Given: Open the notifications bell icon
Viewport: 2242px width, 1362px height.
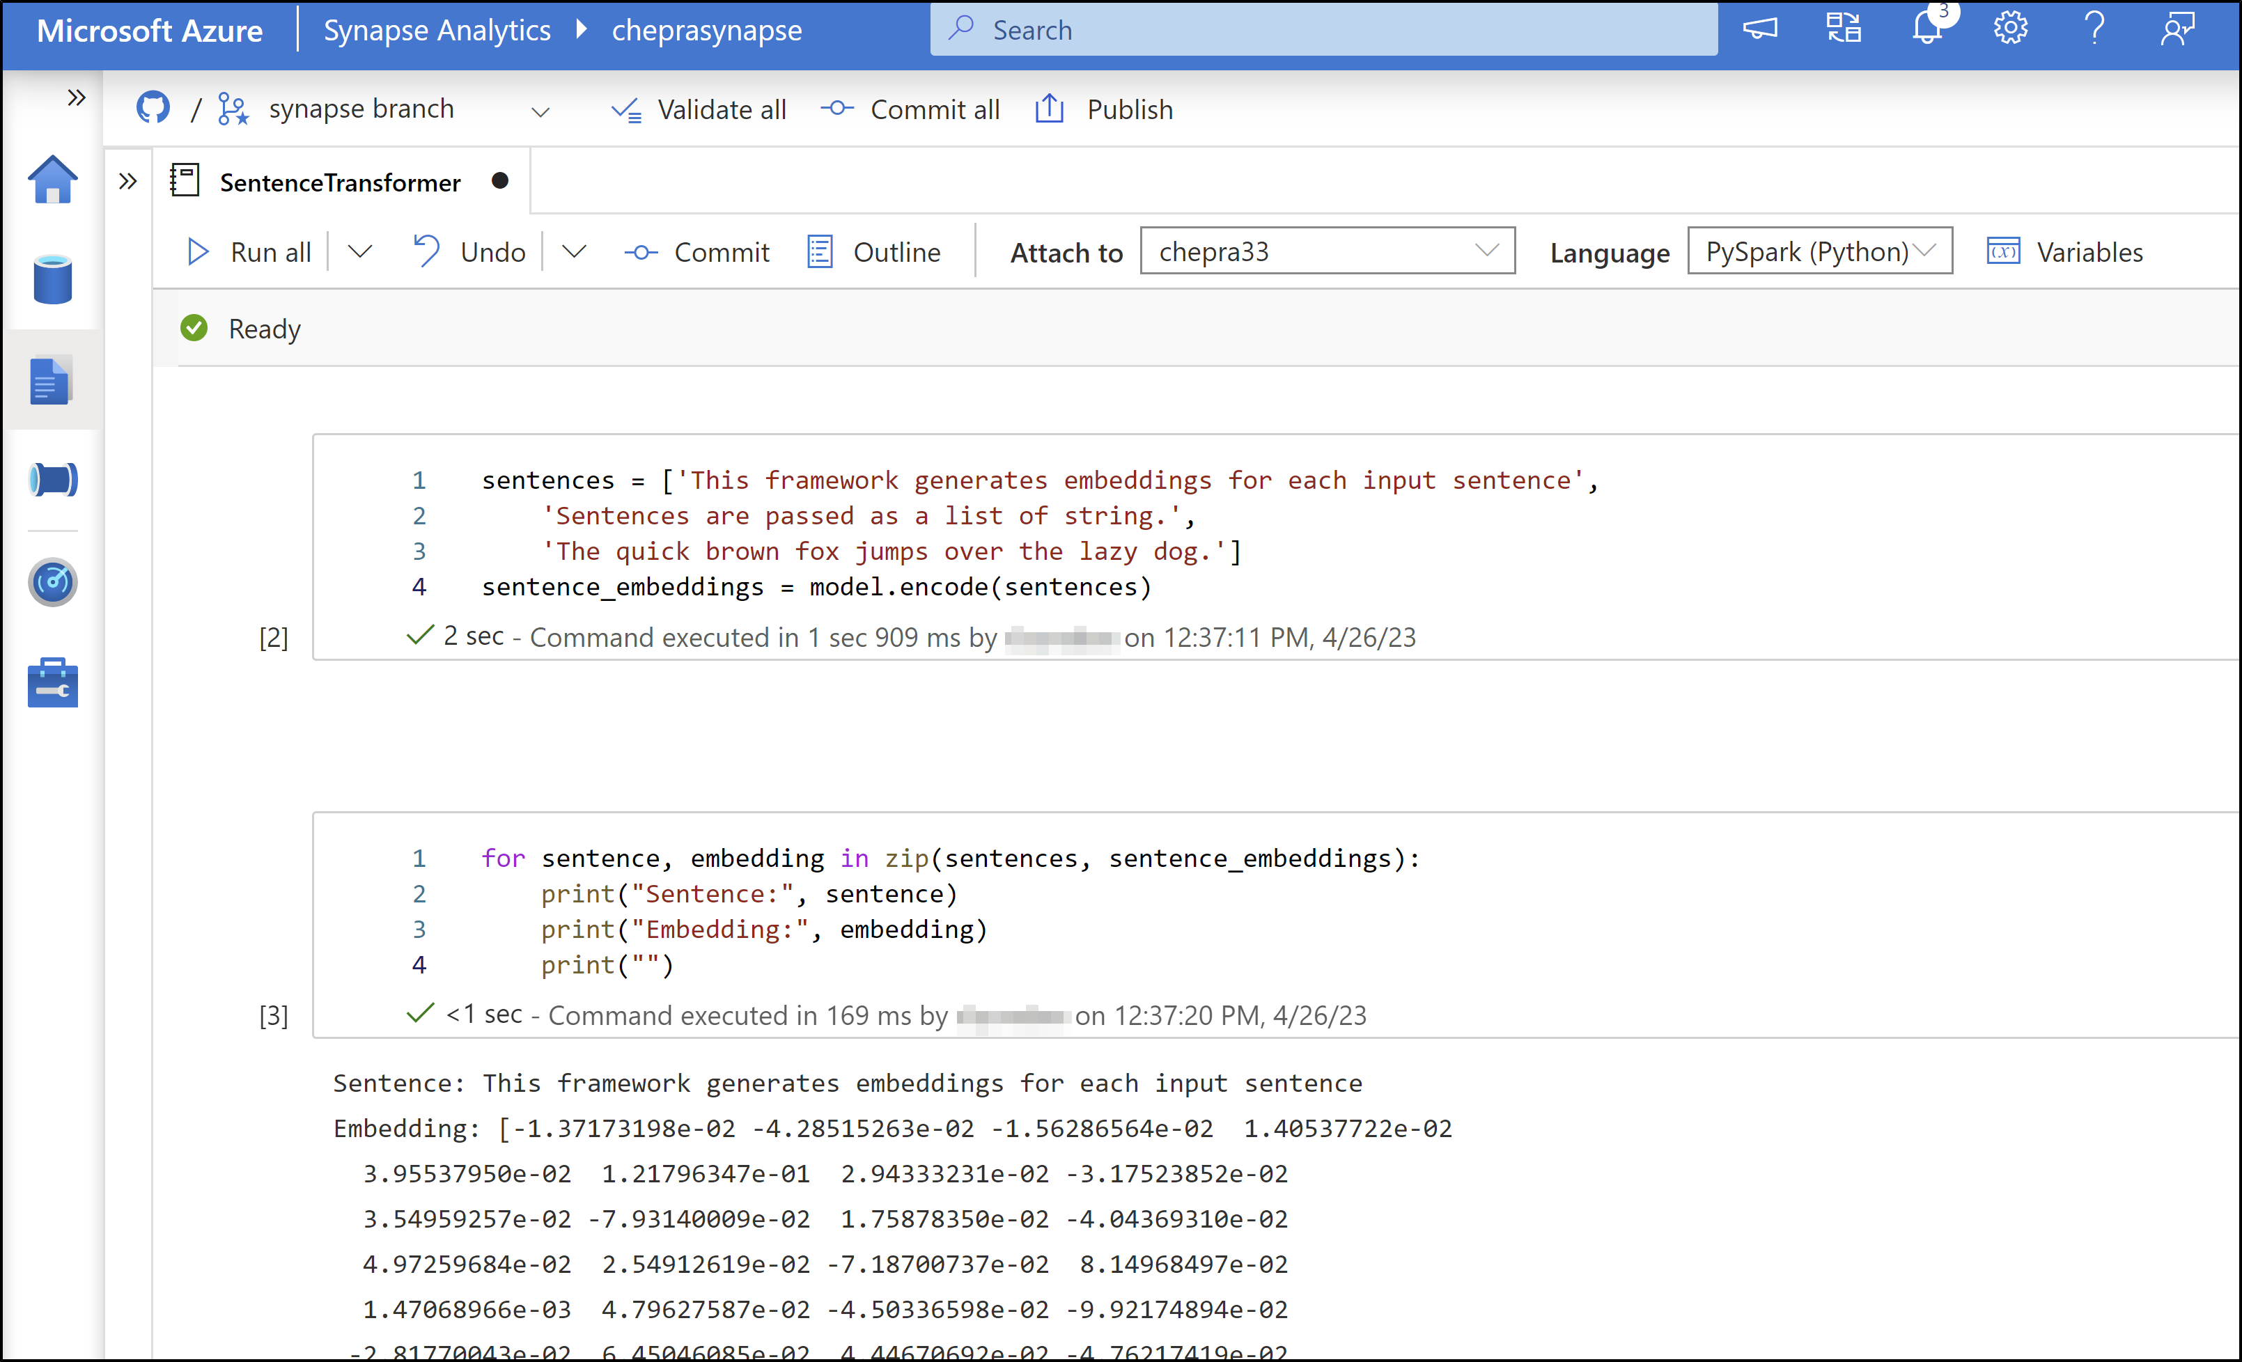Looking at the screenshot, I should (1927, 26).
